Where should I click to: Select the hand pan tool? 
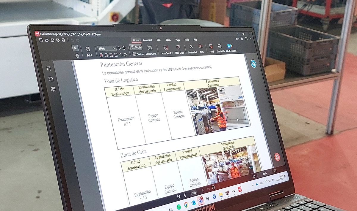77,55
